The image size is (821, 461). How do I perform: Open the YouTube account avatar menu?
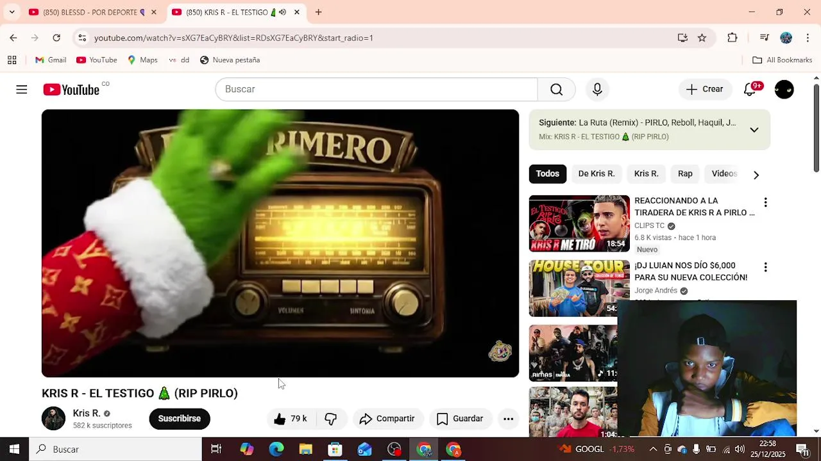point(784,90)
